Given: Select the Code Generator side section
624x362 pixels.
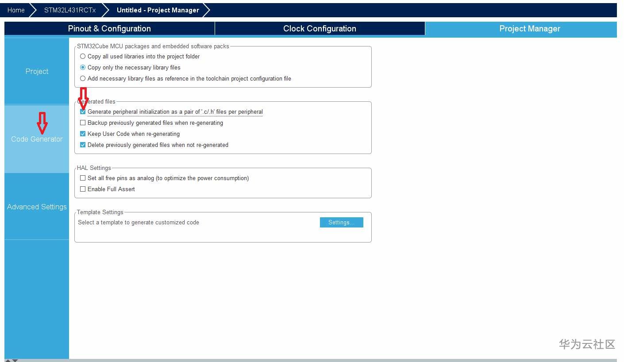Looking at the screenshot, I should (x=37, y=139).
